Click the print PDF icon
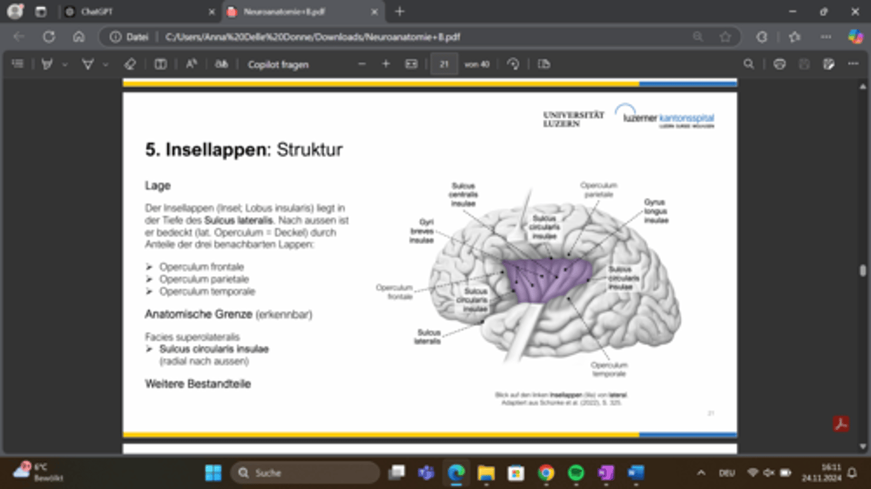This screenshot has height=489, width=871. [x=780, y=64]
